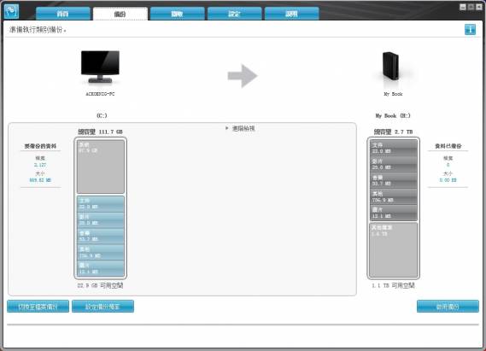The width and height of the screenshot is (486, 351).
Task: Click the gray arrow between devices
Action: click(243, 76)
